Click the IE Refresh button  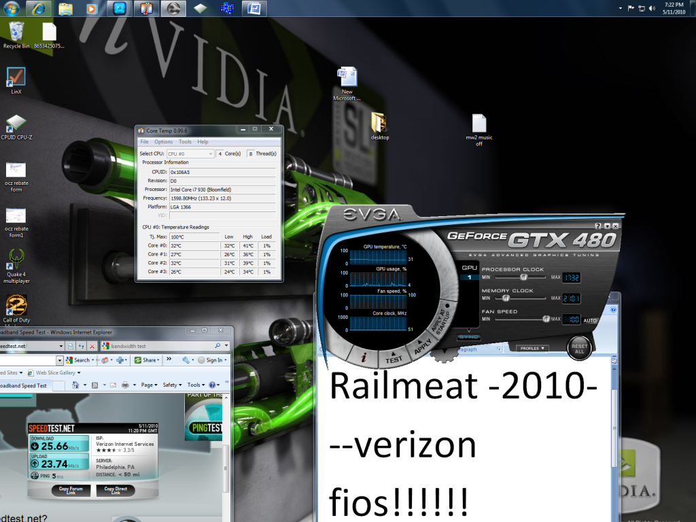click(82, 346)
